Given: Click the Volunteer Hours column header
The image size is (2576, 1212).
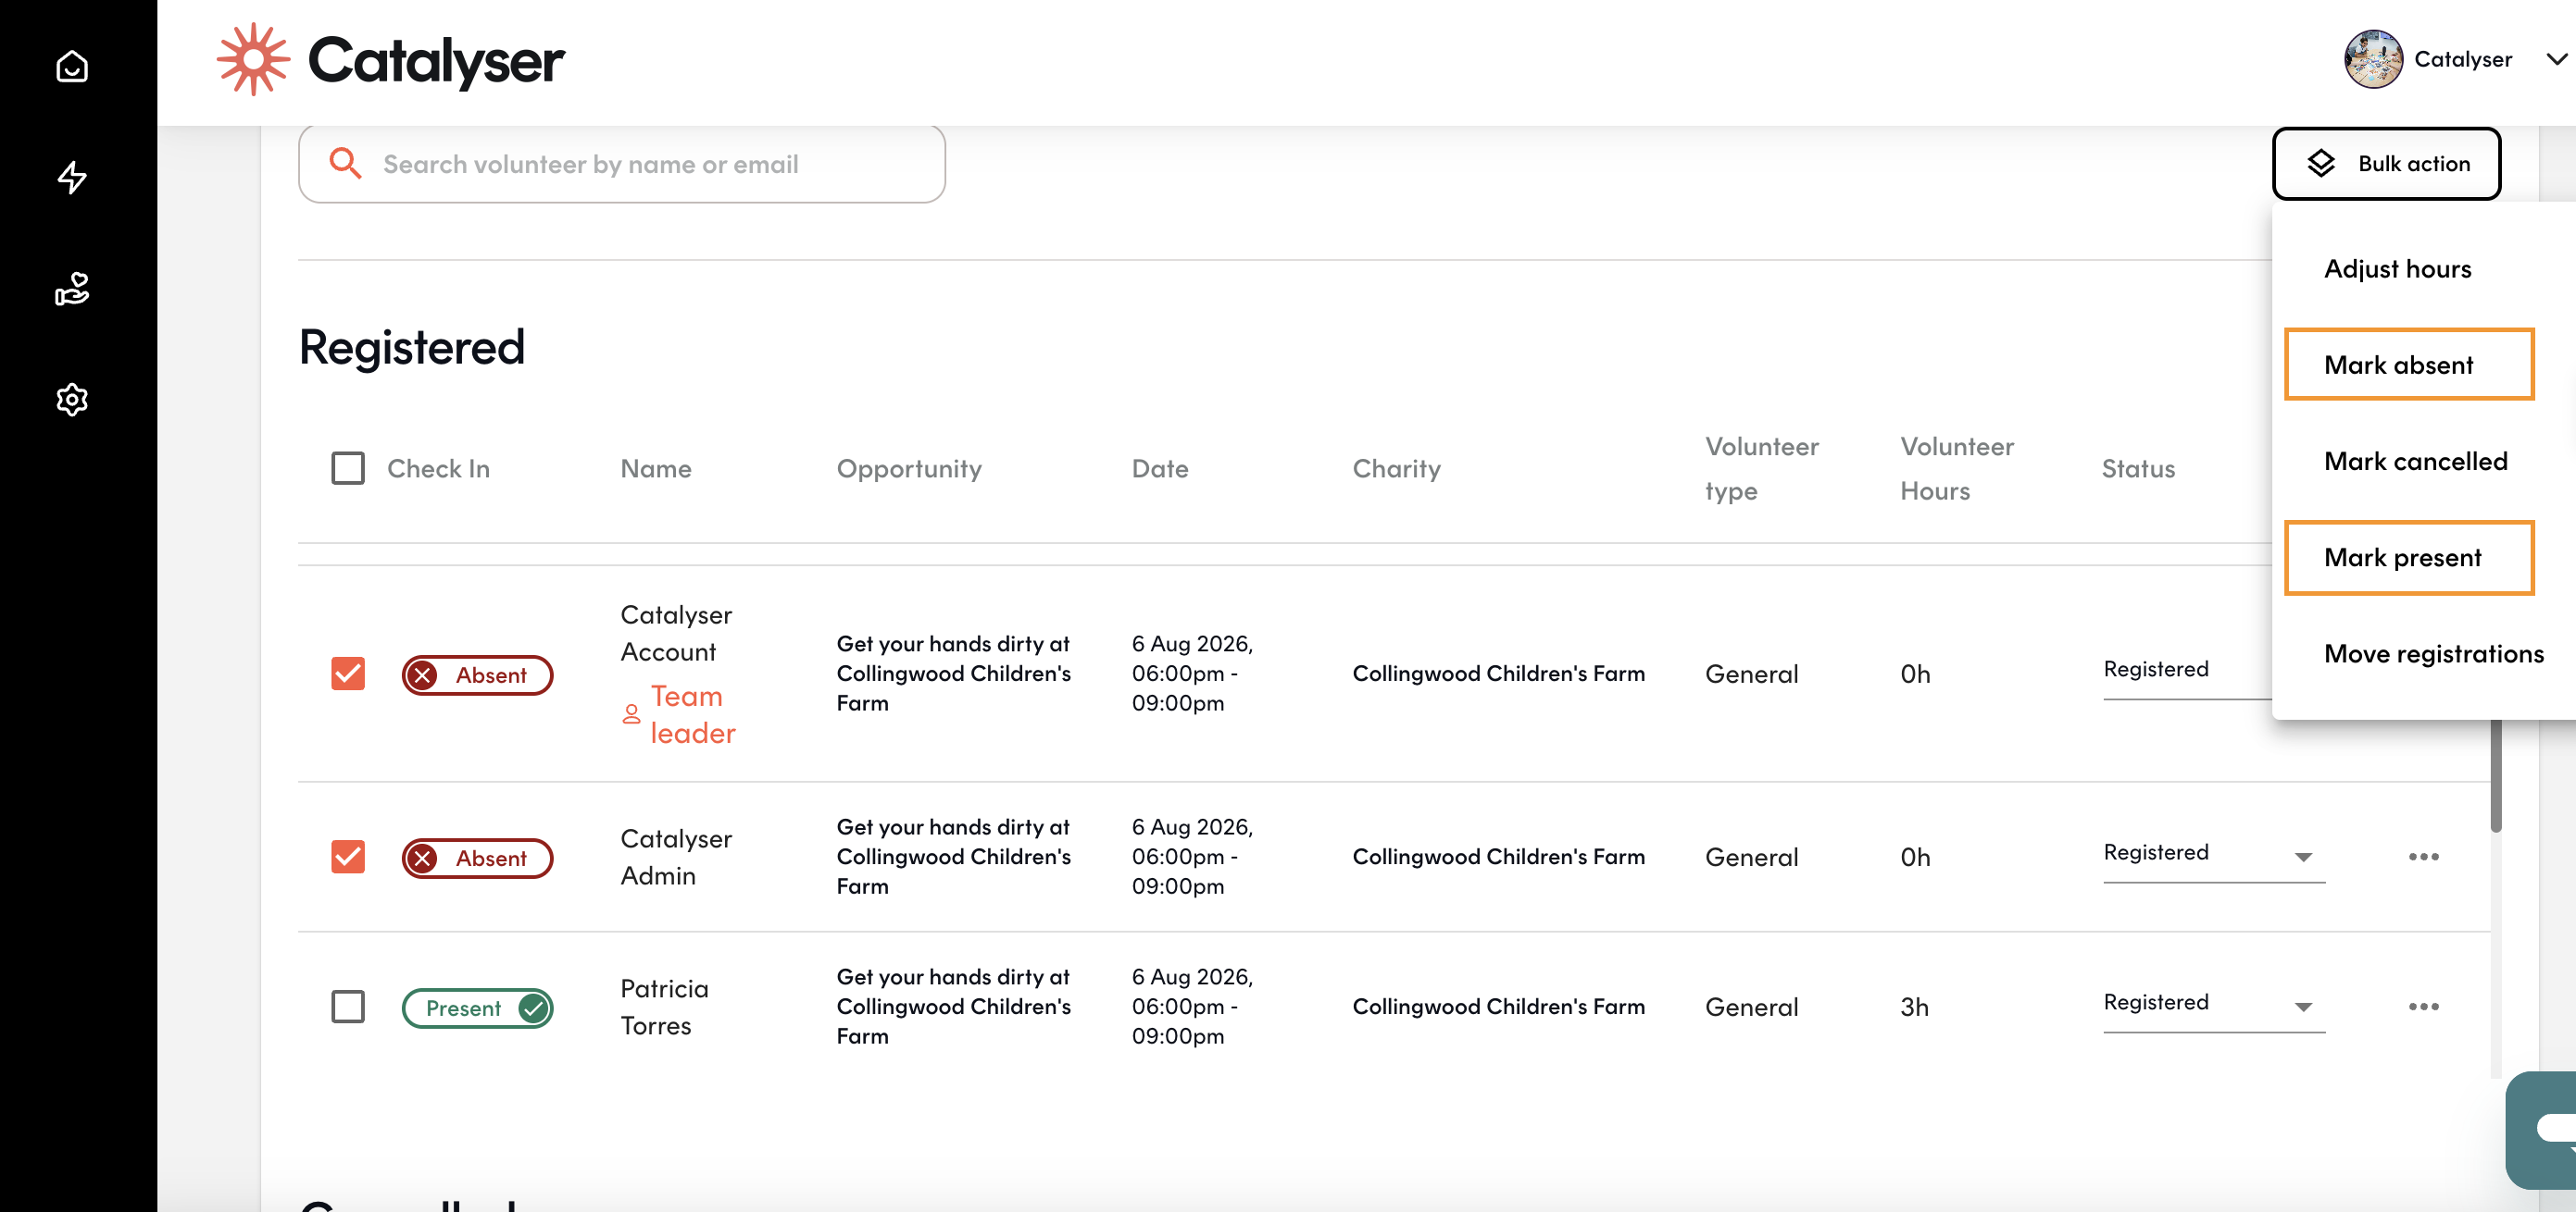Looking at the screenshot, I should pos(1957,469).
